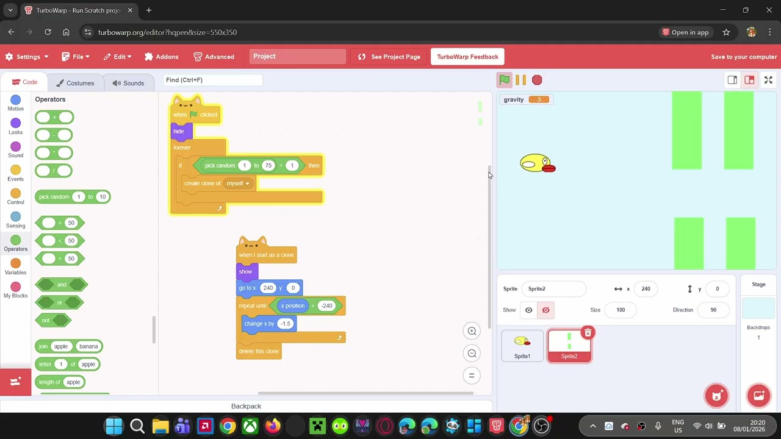Expand the 'myself' clone target dropdown
The image size is (781, 439).
click(x=238, y=184)
